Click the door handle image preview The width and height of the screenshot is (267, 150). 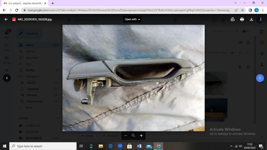[133, 78]
